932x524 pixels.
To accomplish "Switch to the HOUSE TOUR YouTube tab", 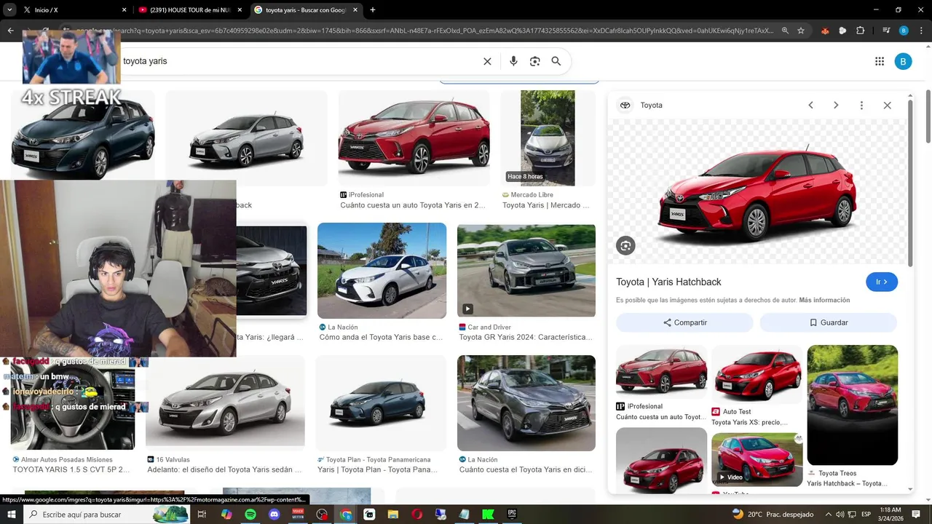I will [x=191, y=10].
